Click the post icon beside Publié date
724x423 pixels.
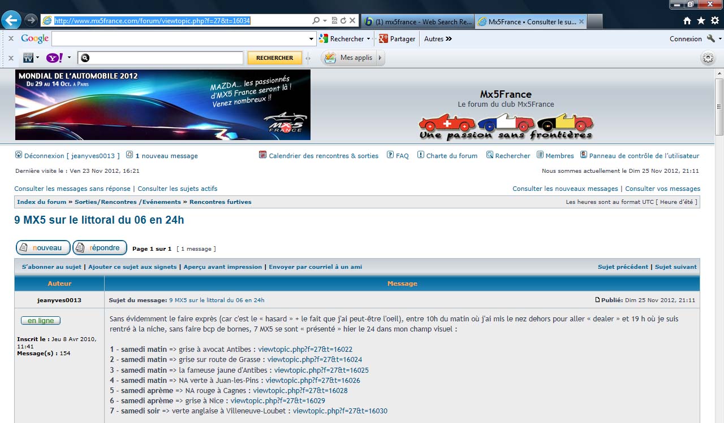tap(598, 300)
